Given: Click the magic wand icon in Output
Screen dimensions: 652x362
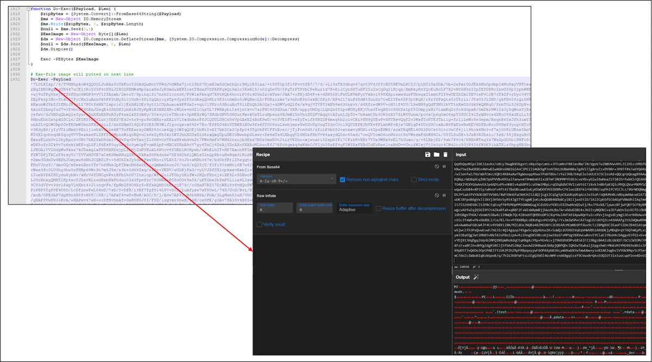Looking at the screenshot, I should 475,277.
